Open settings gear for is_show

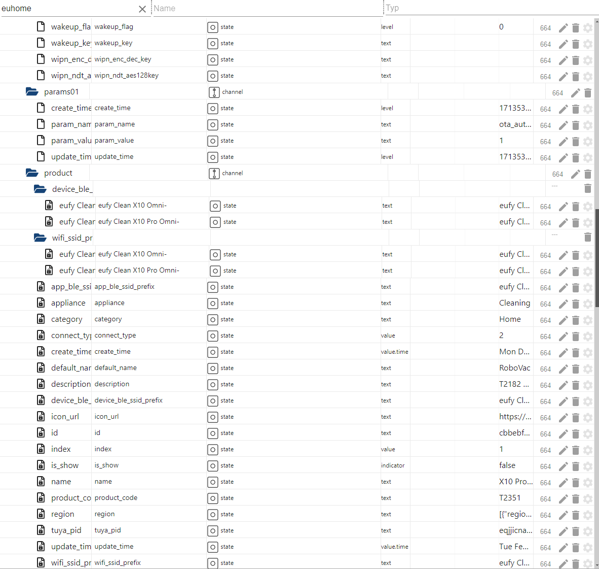click(x=588, y=466)
